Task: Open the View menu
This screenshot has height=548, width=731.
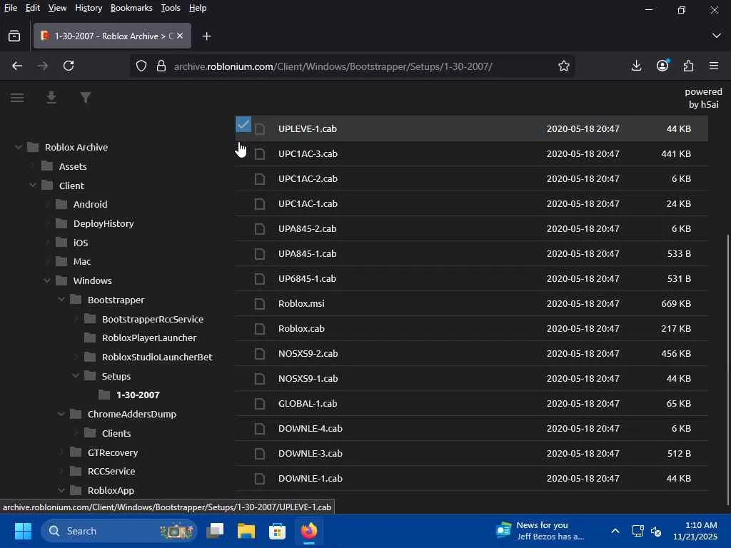Action: pos(57,8)
